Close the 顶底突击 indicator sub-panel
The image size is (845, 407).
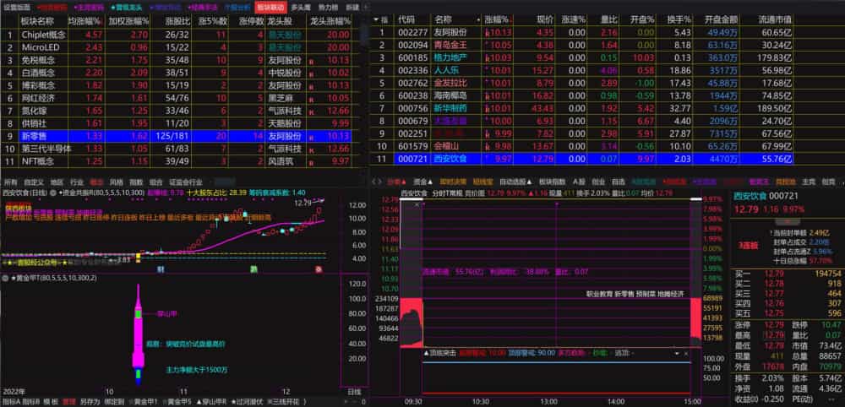686,354
